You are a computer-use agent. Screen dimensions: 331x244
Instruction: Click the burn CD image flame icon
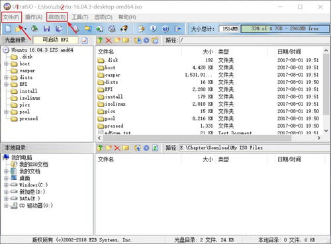tap(124, 28)
